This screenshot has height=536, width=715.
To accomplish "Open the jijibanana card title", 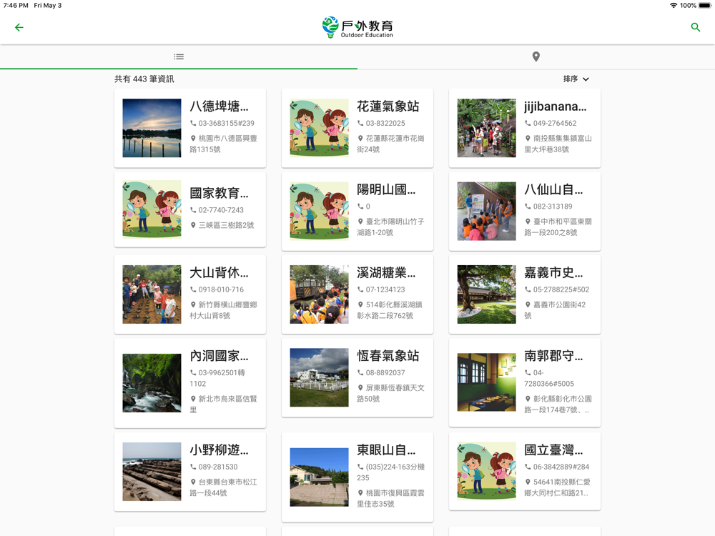I will coord(556,106).
